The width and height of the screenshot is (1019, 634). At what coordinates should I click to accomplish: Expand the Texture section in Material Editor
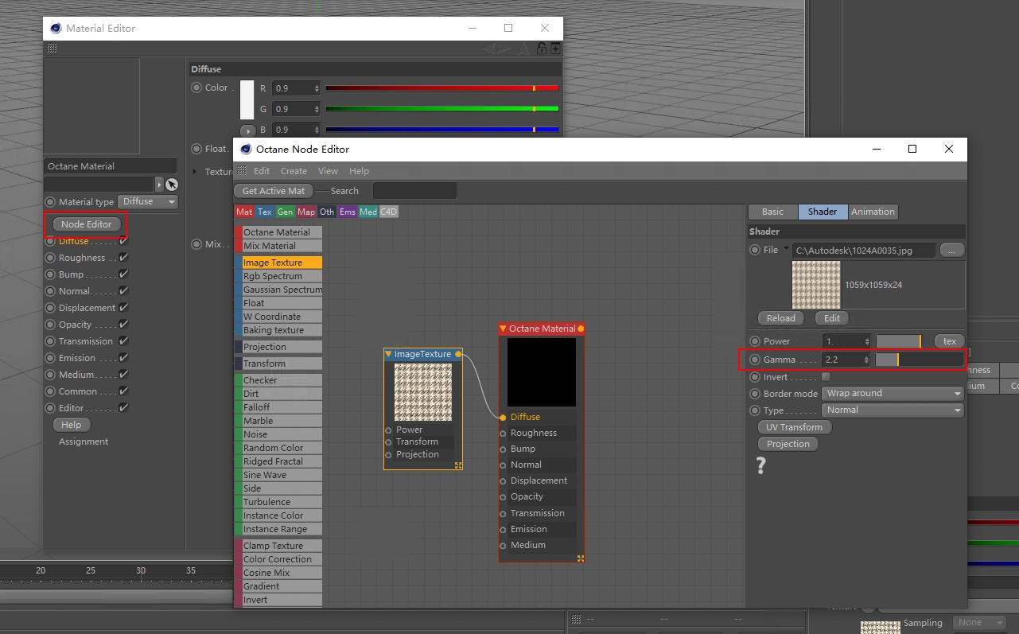click(x=196, y=172)
